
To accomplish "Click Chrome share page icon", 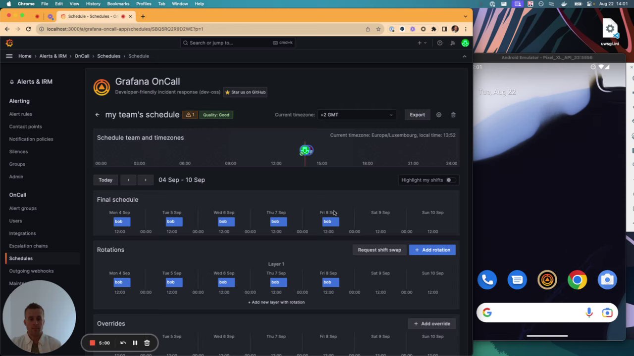I will [368, 29].
